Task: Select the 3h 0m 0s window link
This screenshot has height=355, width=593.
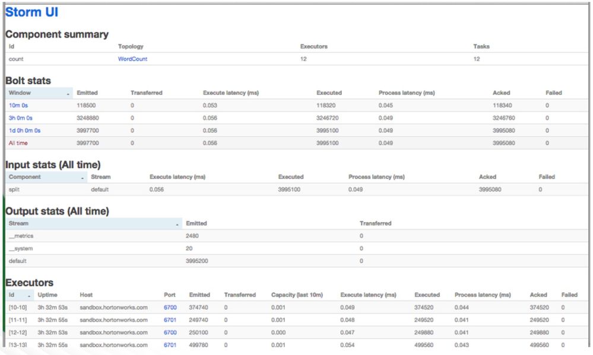Action: (21, 118)
